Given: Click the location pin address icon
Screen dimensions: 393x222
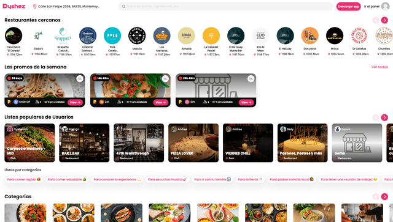Looking at the screenshot, I should 34,7.
